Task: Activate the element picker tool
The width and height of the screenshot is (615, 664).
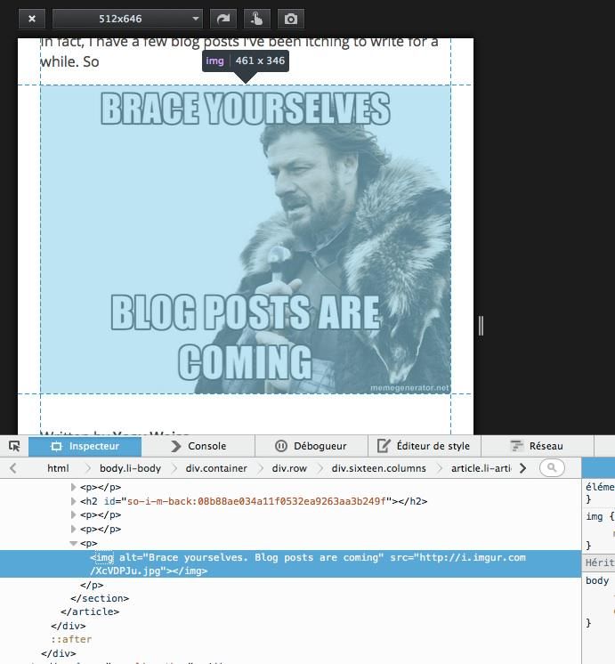Action: click(x=14, y=446)
